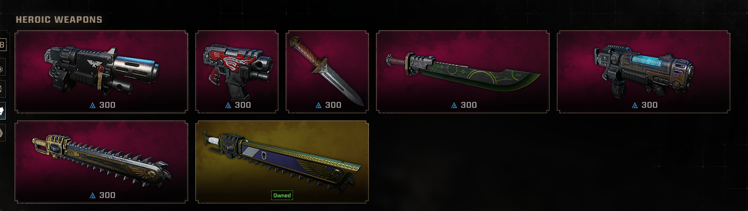This screenshot has width=748, height=211.
Task: Select the heavy bolter heroic weapon card
Action: click(x=101, y=72)
